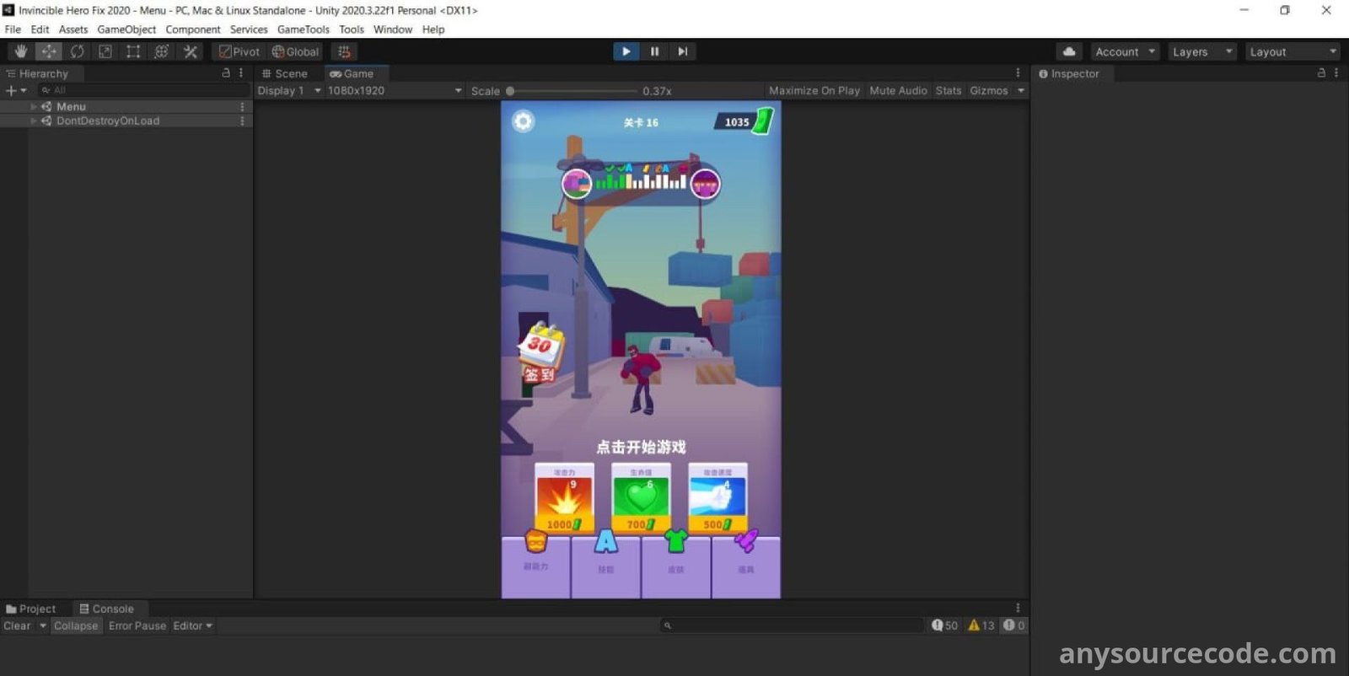Image resolution: width=1349 pixels, height=676 pixels.
Task: Toggle Mute Audio in Game view
Action: click(x=898, y=91)
